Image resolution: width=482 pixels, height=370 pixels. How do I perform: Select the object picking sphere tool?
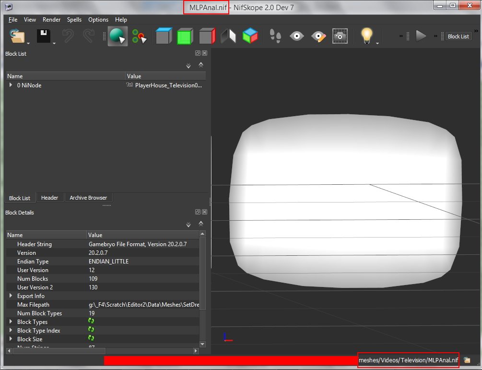click(117, 36)
